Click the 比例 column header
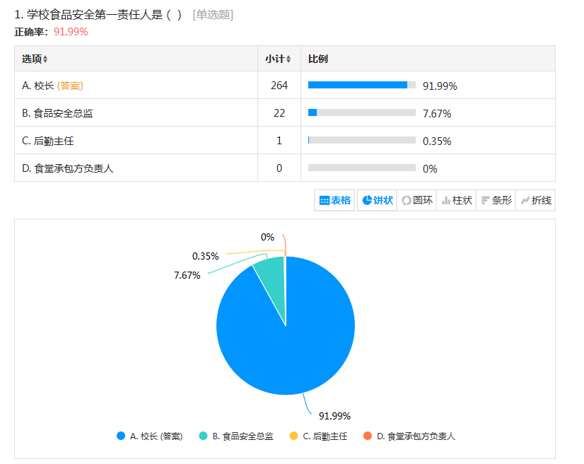 pyautogui.click(x=317, y=59)
